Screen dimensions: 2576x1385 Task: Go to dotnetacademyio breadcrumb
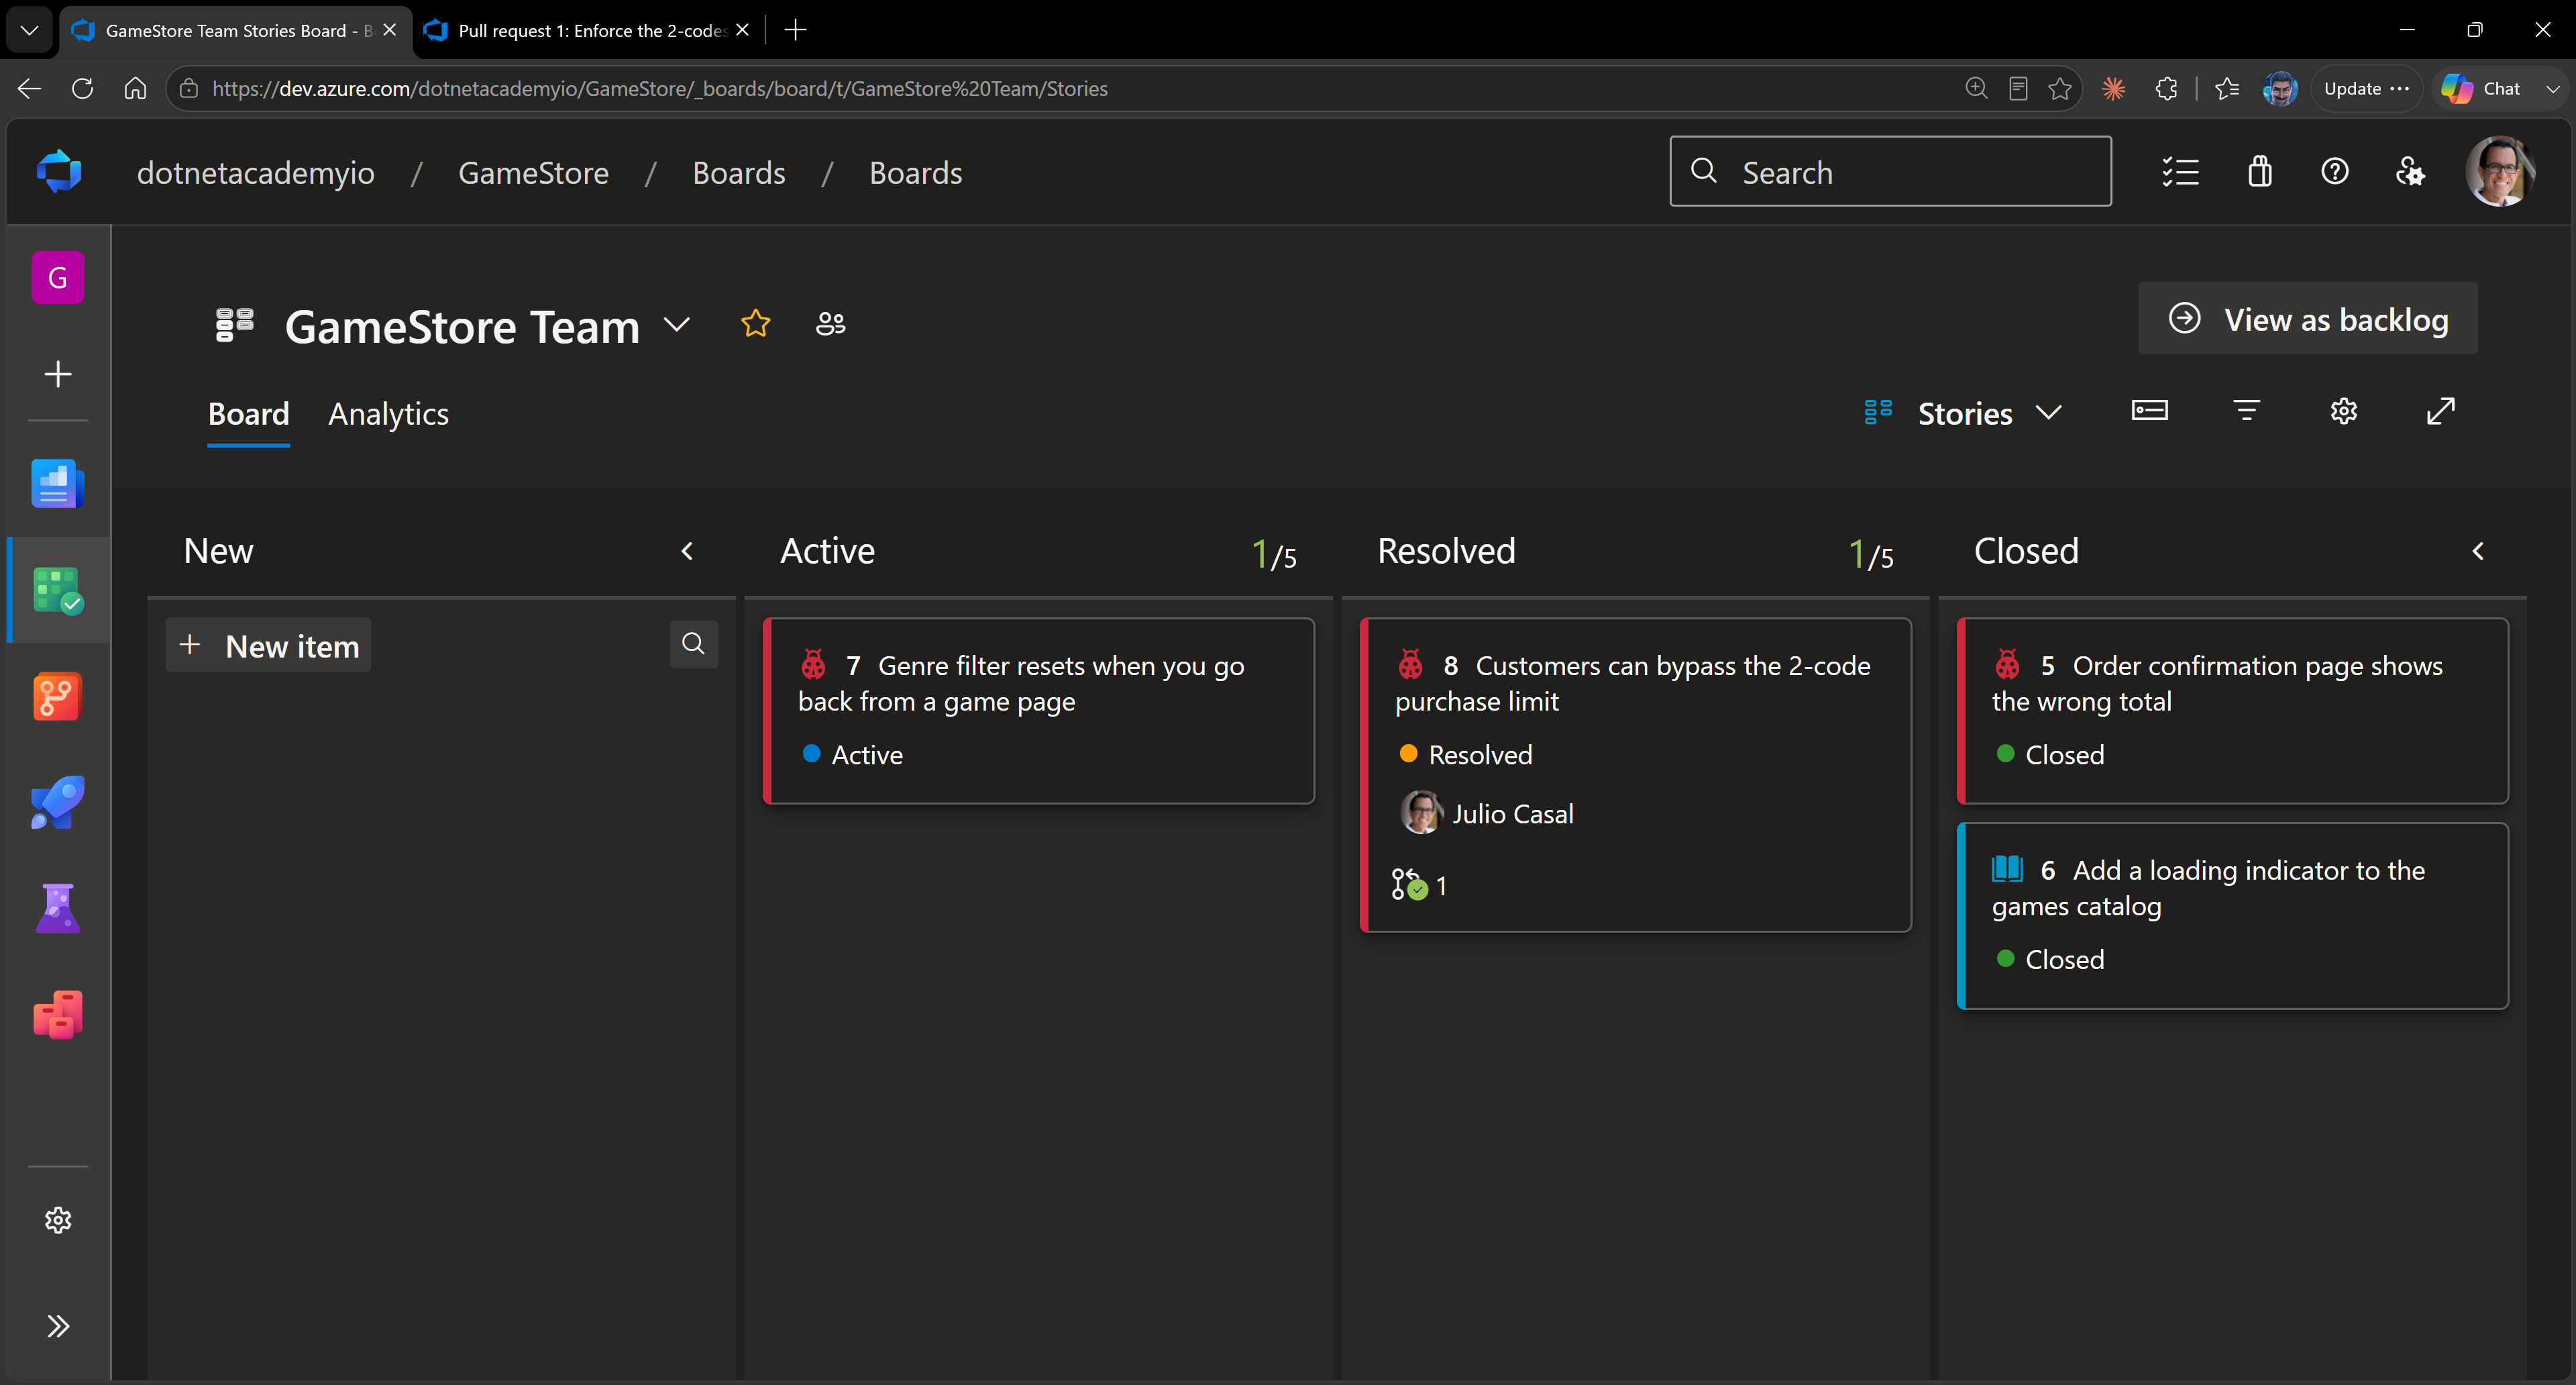pos(256,173)
